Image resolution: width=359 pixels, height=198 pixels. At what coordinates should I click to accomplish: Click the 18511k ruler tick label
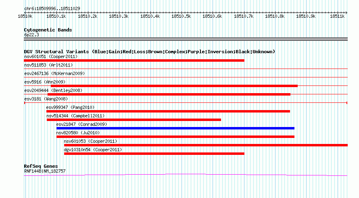(x=337, y=16)
